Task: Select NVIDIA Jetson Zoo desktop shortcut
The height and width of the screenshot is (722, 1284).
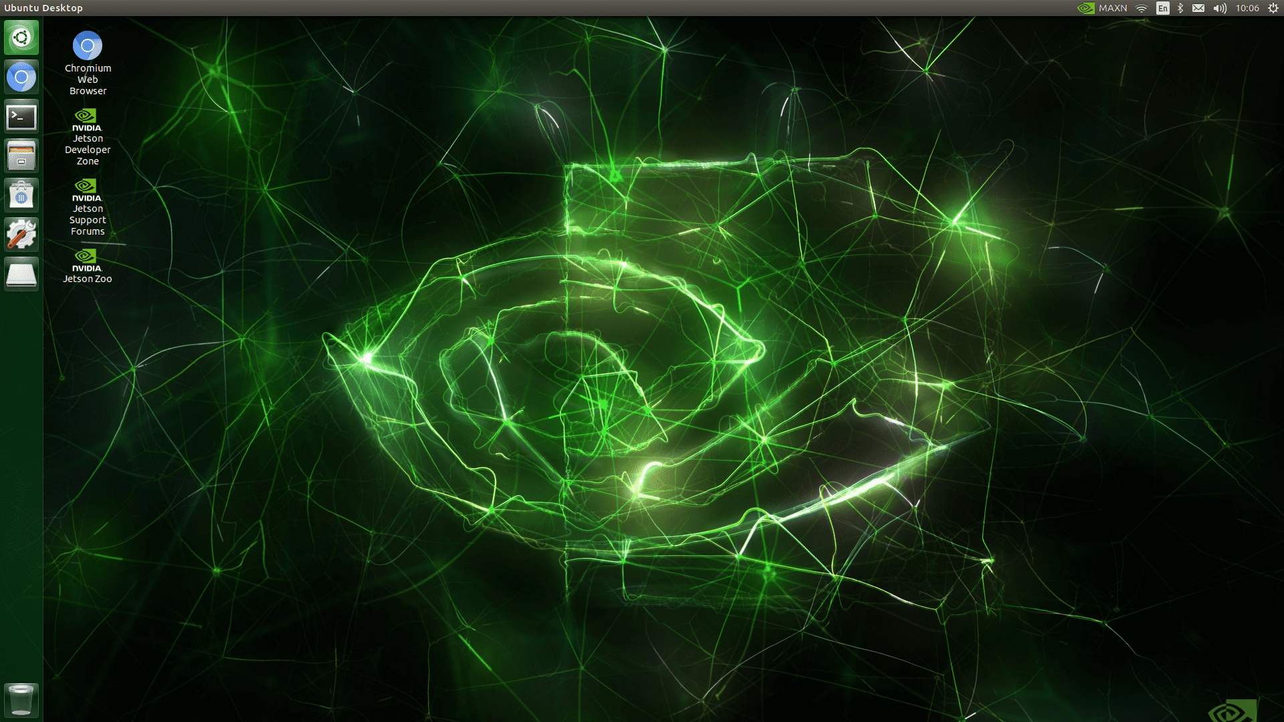Action: click(x=88, y=266)
